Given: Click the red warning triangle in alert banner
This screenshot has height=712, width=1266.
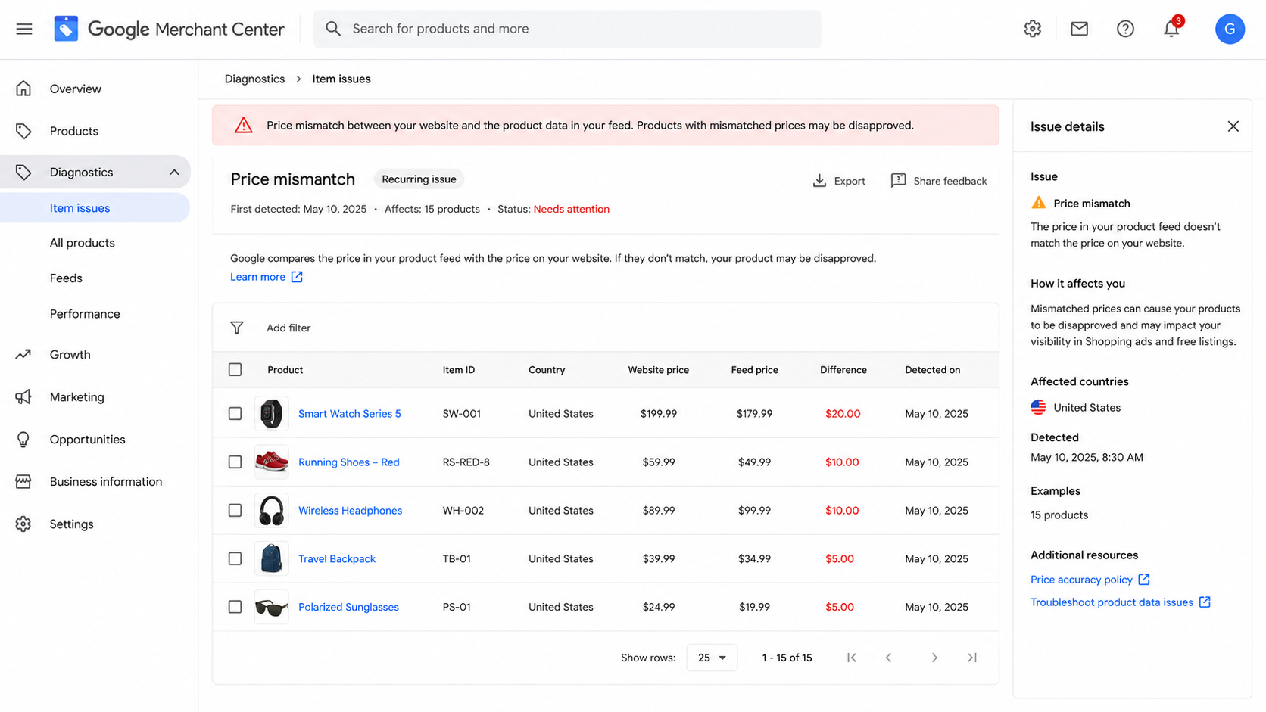Looking at the screenshot, I should pyautogui.click(x=243, y=125).
